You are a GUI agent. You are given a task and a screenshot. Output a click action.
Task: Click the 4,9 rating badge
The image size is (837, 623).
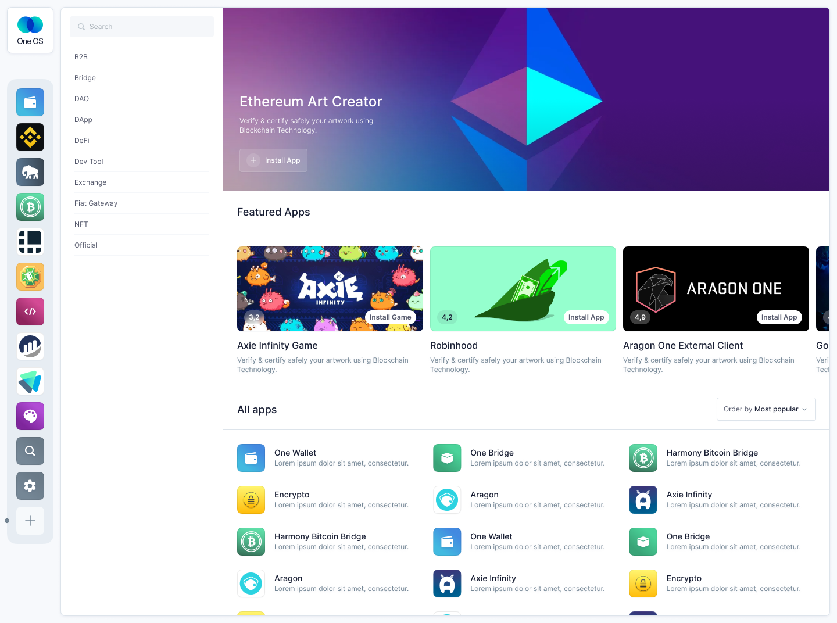point(640,317)
